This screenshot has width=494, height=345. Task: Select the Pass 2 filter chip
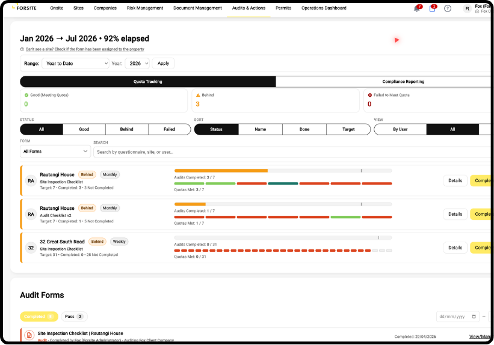[x=74, y=317]
